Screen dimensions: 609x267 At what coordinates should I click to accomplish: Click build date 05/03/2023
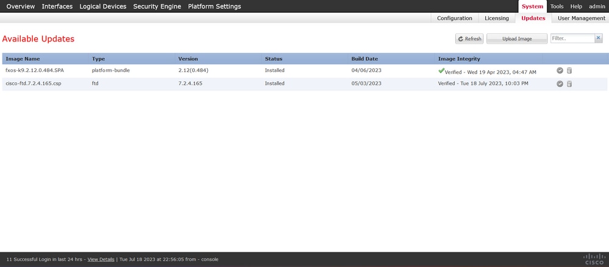(366, 83)
